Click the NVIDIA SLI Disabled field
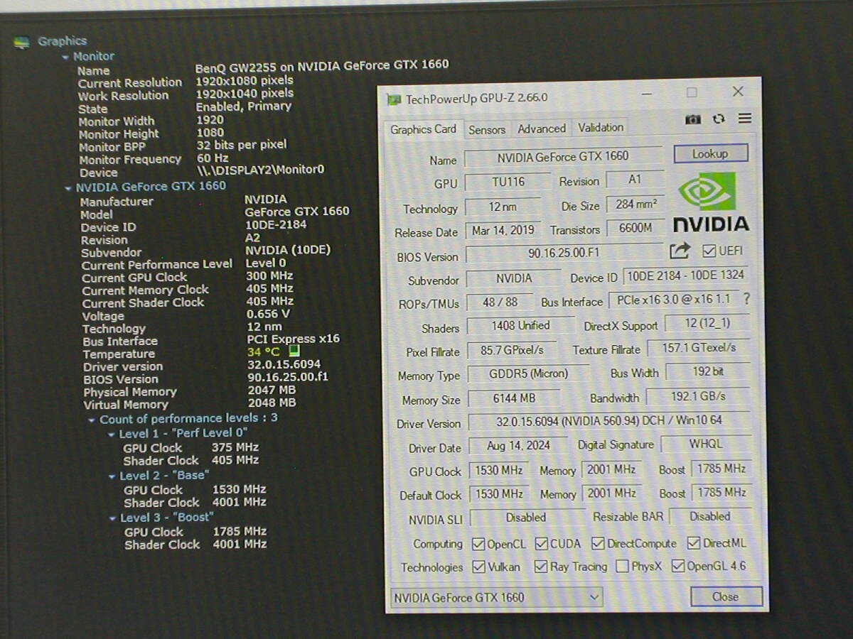Viewport: 853px width, 639px height. pos(526,518)
